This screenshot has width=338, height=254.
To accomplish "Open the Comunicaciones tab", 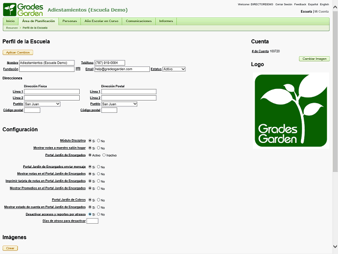I will tap(139, 21).
